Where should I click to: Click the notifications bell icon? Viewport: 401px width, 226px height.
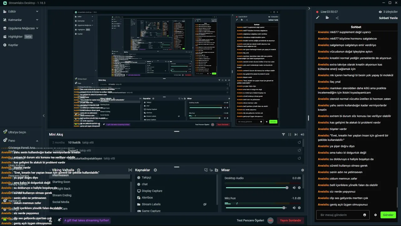[59, 220]
